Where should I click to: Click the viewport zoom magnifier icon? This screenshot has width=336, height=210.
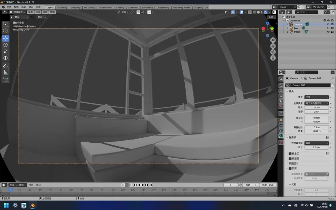tap(273, 40)
